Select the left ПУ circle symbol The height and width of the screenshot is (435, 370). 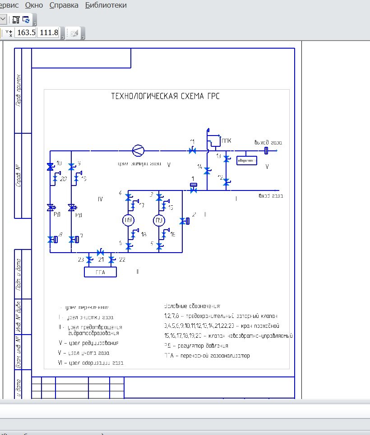pyautogui.click(x=128, y=220)
